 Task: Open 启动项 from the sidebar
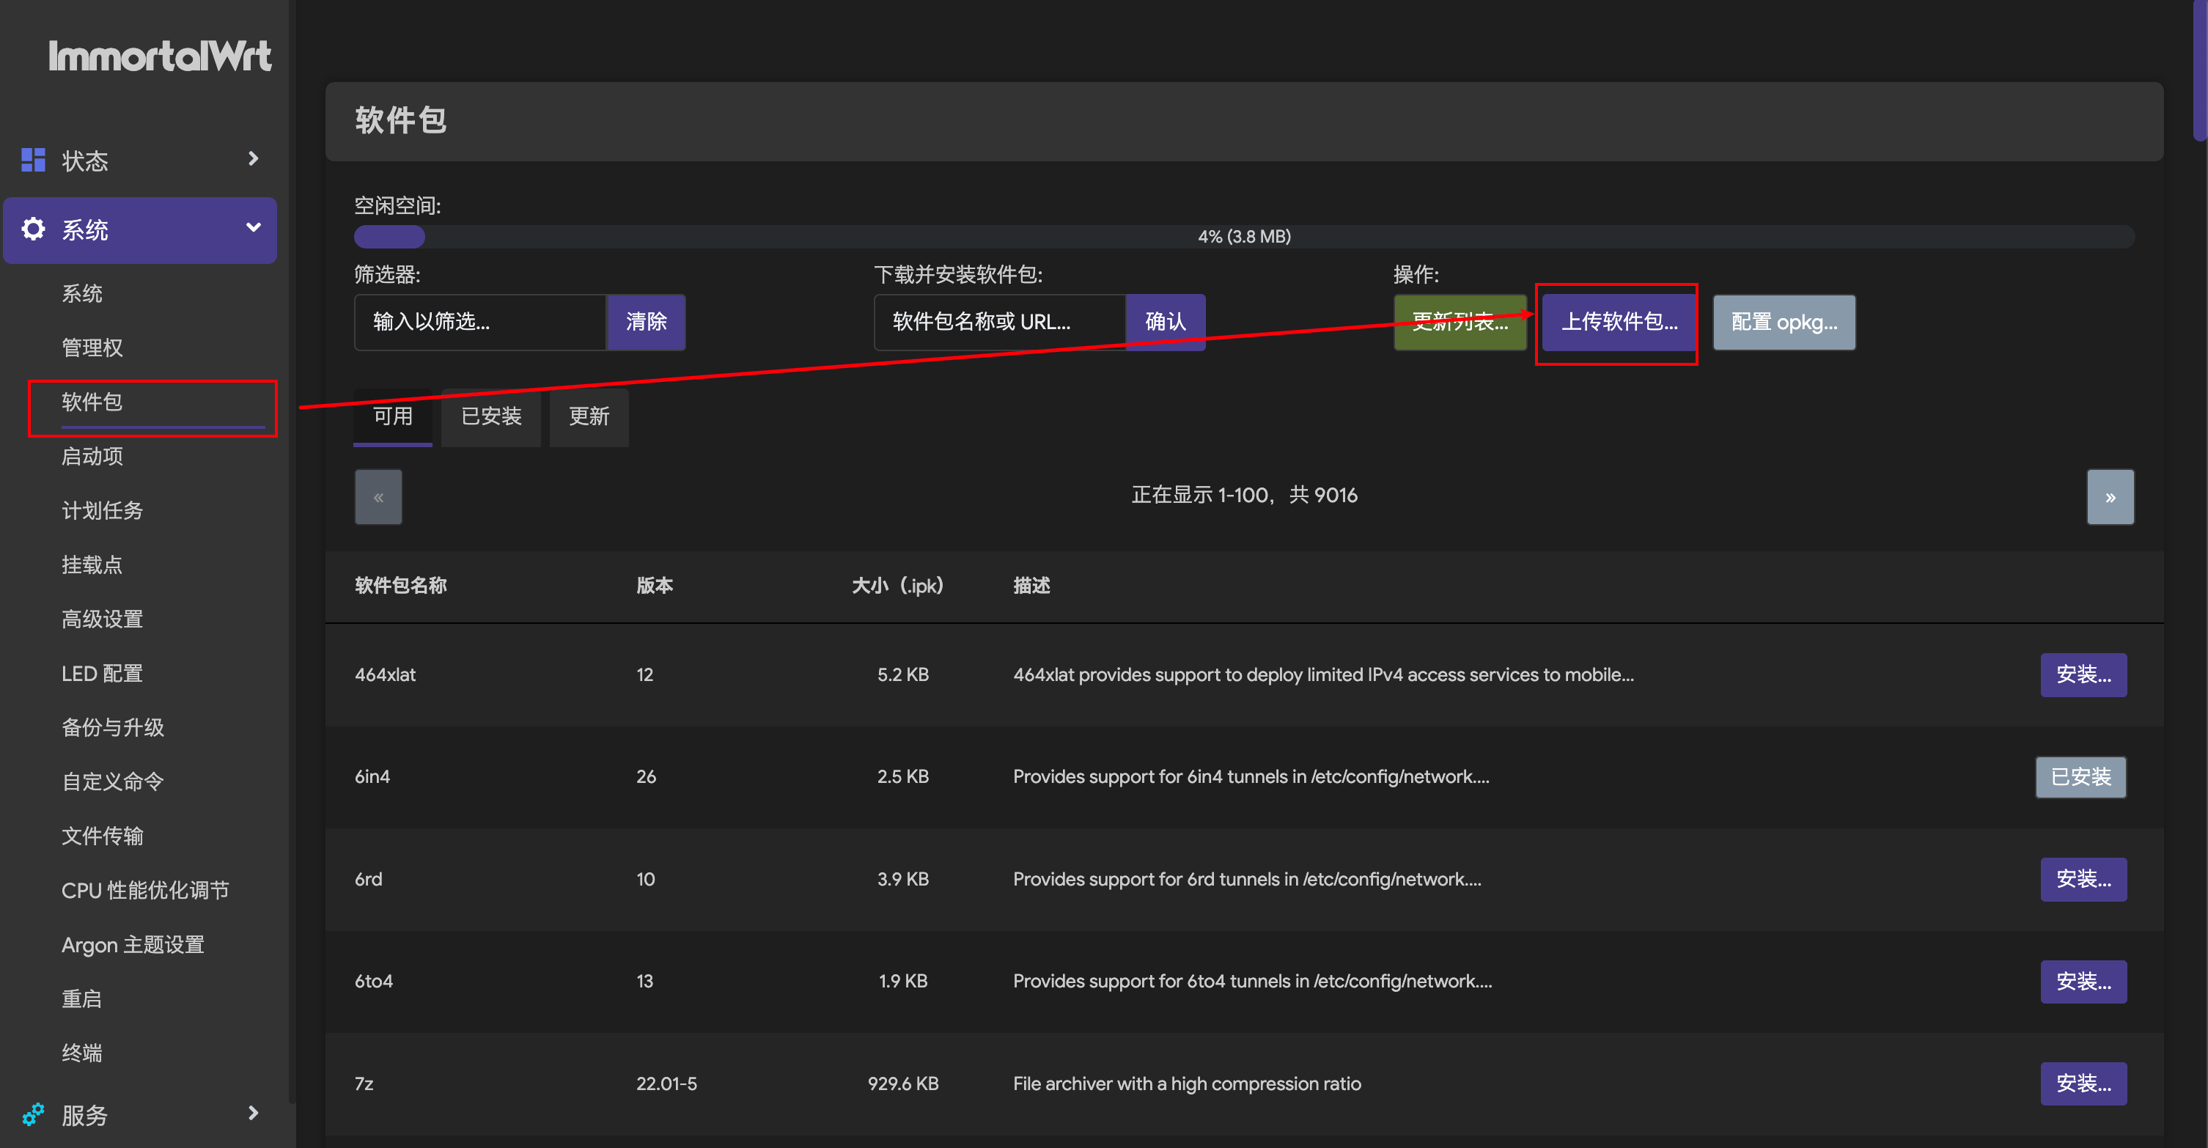[91, 456]
